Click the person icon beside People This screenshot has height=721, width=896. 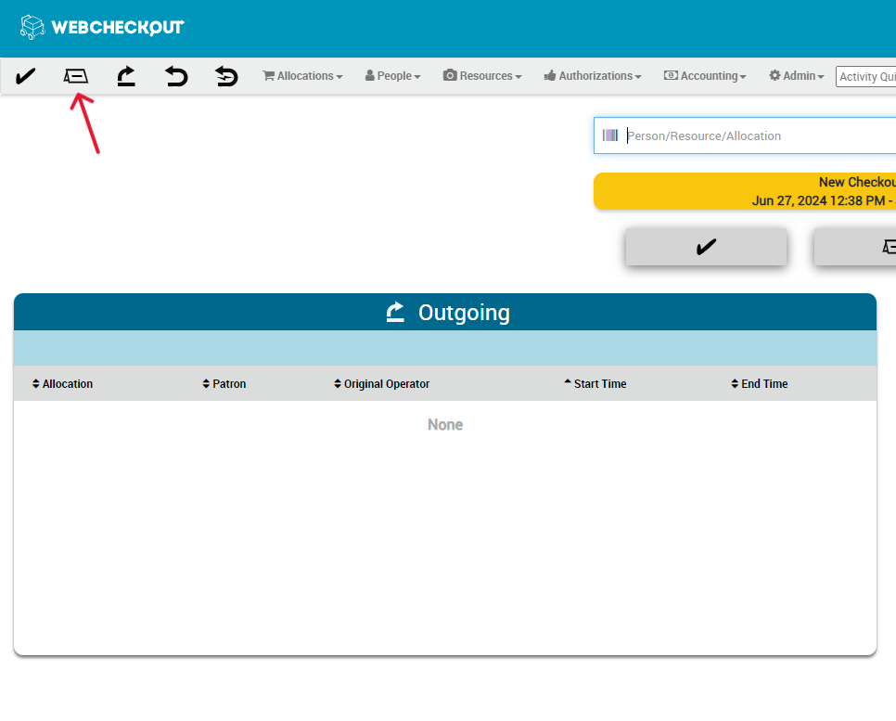[370, 75]
